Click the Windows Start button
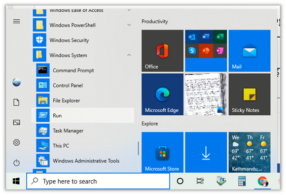The width and height of the screenshot is (286, 195). [x=16, y=181]
